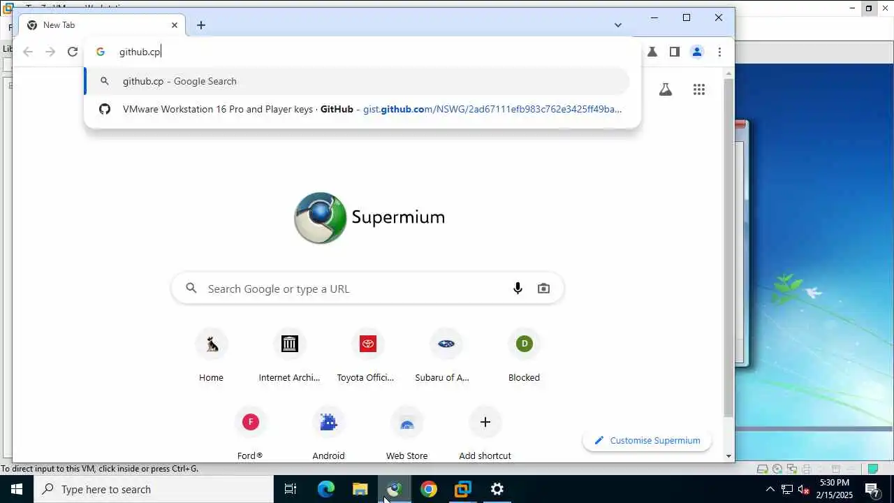Minimize the VMware Workstation window
The width and height of the screenshot is (894, 503).
pyautogui.click(x=852, y=8)
